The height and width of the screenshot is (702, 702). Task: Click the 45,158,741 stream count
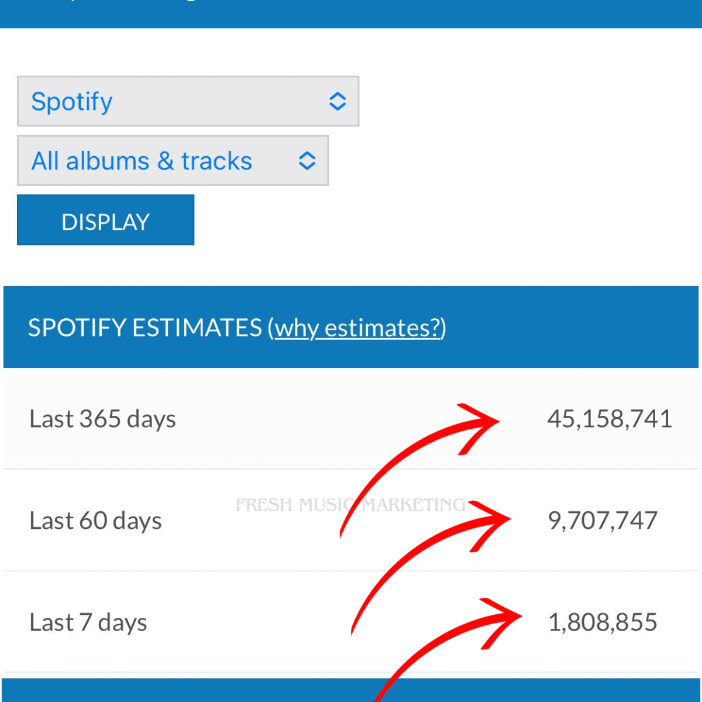610,418
